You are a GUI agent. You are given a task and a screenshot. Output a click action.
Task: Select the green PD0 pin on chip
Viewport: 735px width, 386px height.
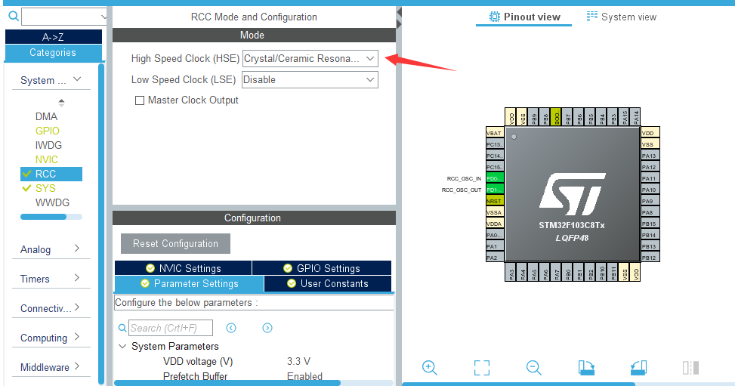point(495,178)
